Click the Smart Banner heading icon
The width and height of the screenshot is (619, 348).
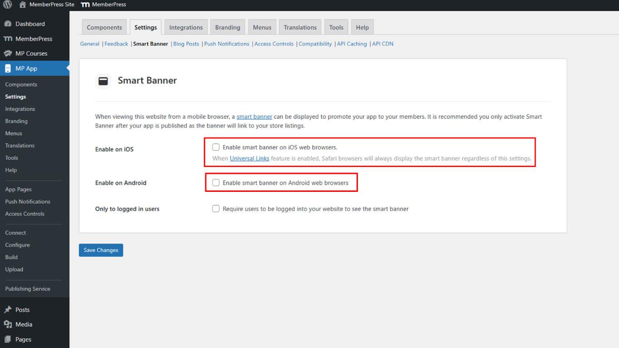[x=103, y=81]
